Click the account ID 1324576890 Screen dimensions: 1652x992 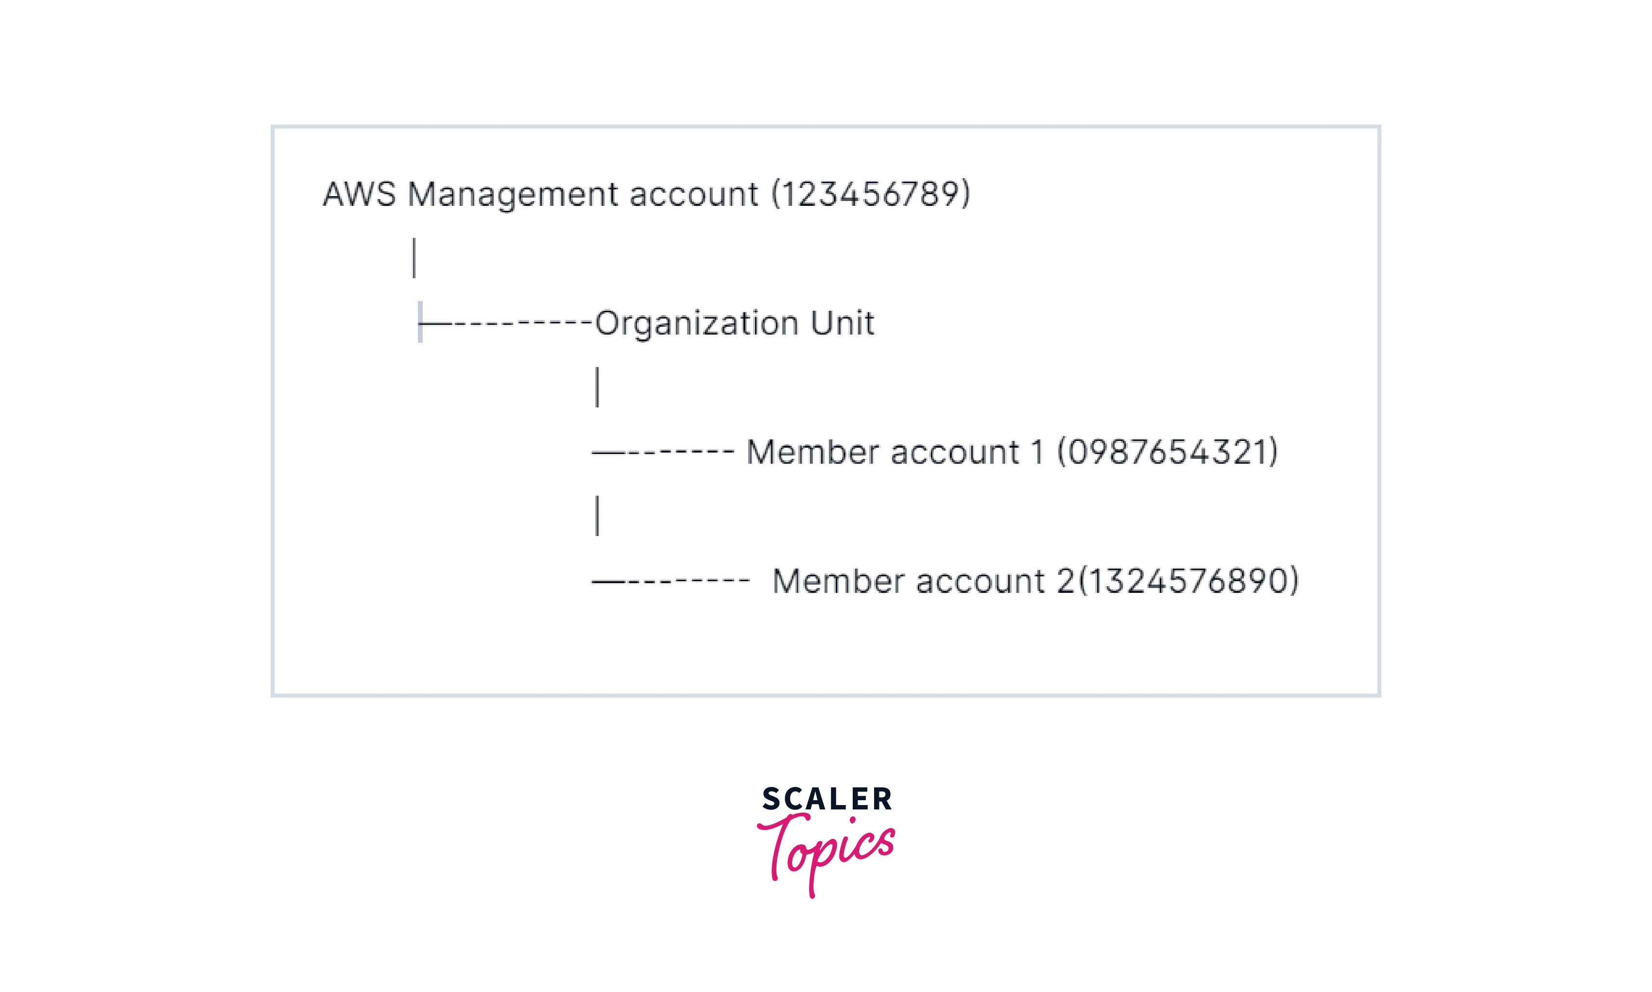[x=1189, y=581]
